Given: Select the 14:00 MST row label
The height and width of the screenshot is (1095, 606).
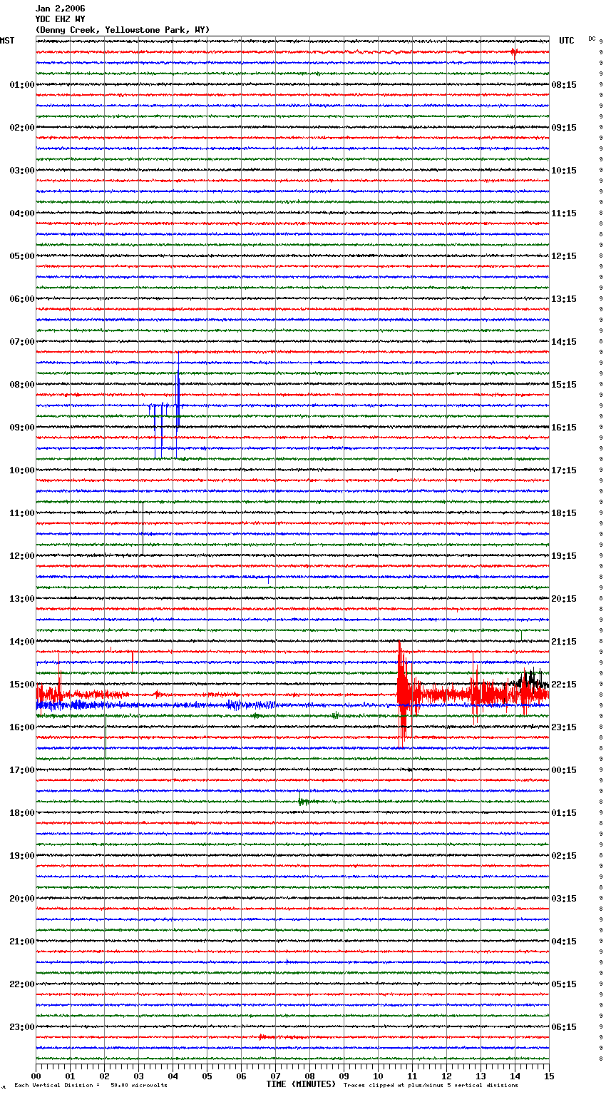Looking at the screenshot, I should tap(21, 642).
